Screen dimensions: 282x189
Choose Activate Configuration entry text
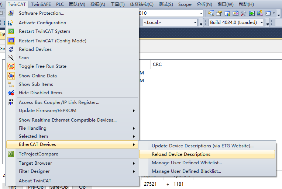click(x=42, y=23)
